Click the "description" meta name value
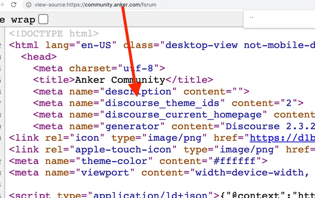Image resolution: width=315 pixels, height=198 pixels. tap(138, 92)
